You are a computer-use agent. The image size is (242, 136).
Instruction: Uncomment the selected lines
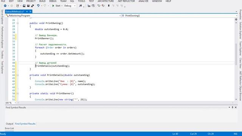[x=103, y=6]
